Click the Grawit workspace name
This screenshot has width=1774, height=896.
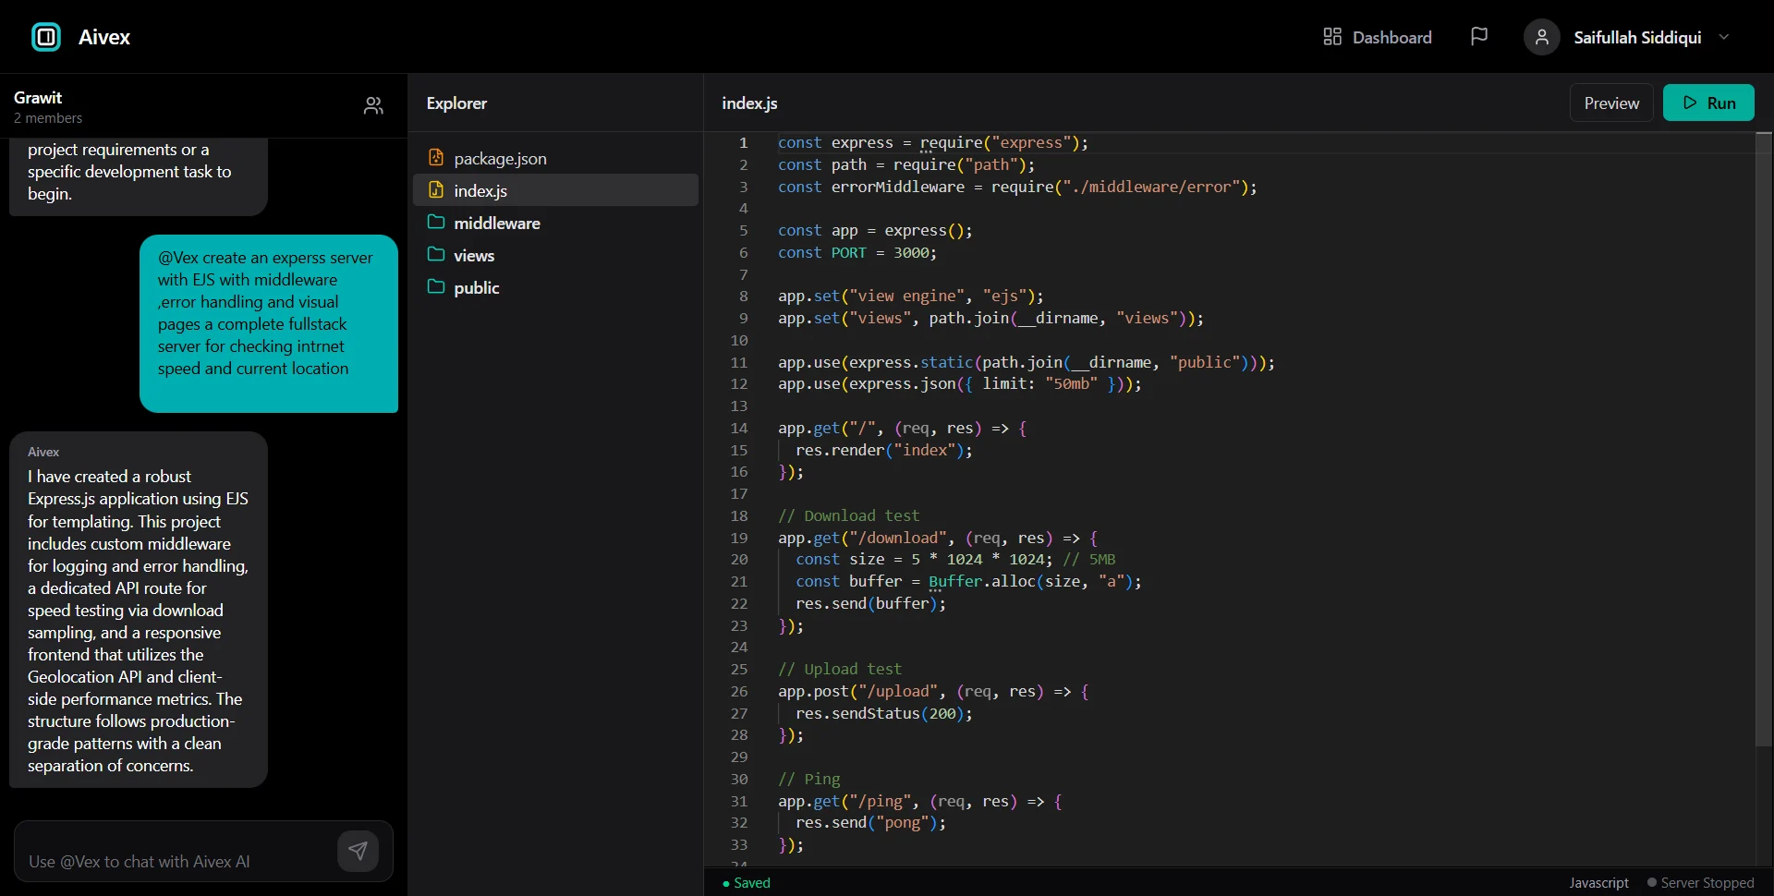click(38, 97)
